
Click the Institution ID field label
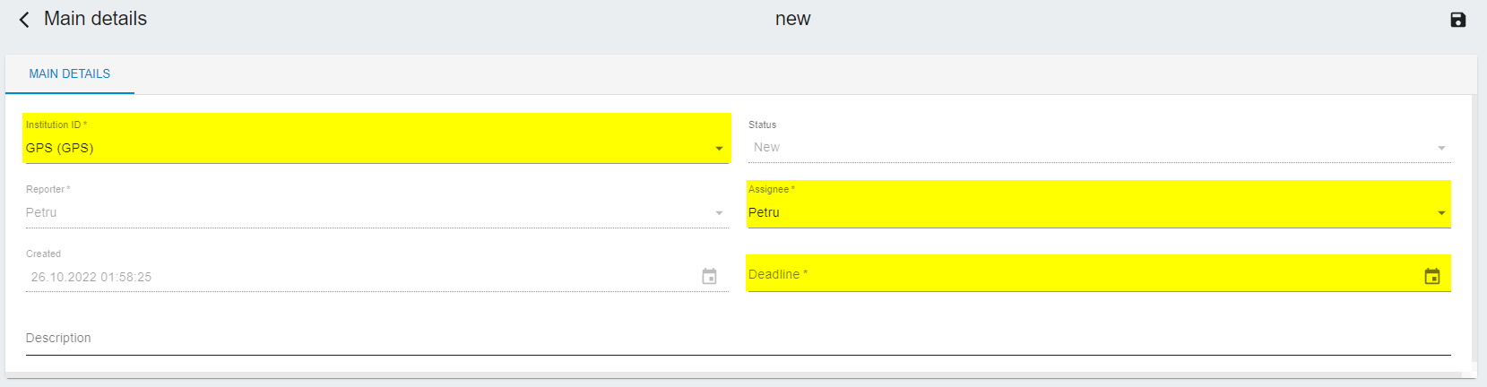click(56, 125)
